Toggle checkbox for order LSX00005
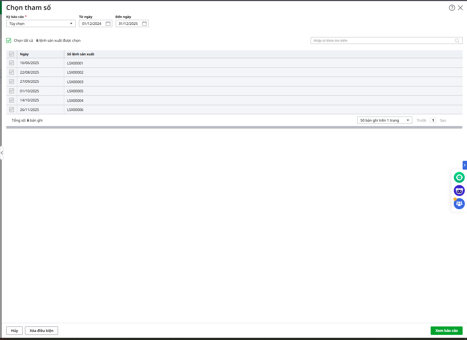The width and height of the screenshot is (467, 340). click(11, 91)
